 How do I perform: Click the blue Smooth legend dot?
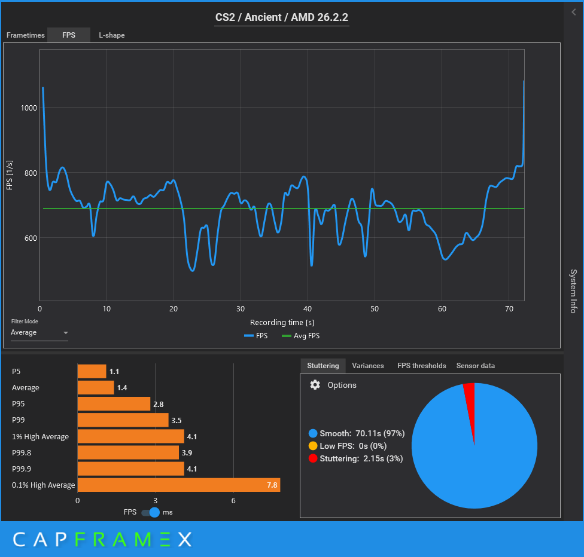(312, 433)
